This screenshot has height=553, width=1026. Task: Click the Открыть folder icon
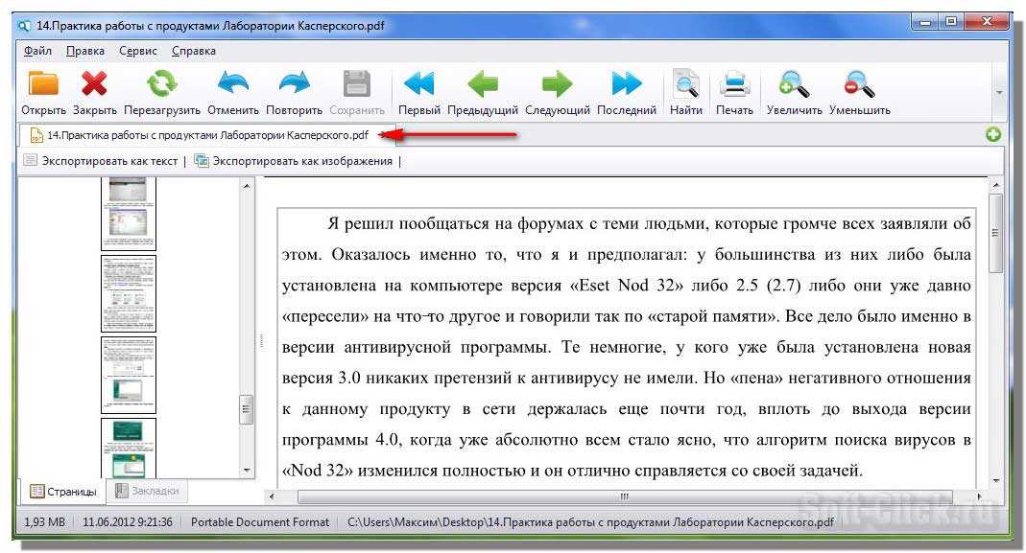point(43,85)
